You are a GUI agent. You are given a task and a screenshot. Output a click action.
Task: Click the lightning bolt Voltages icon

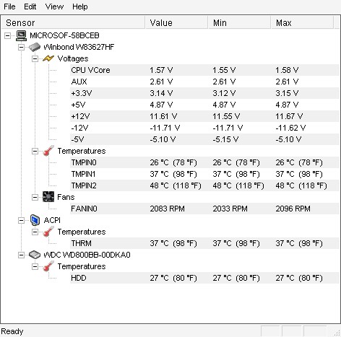pyautogui.click(x=48, y=58)
